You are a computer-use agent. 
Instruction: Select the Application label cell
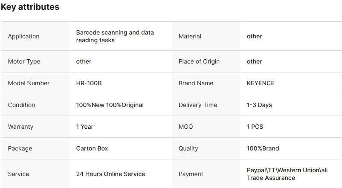(x=24, y=36)
